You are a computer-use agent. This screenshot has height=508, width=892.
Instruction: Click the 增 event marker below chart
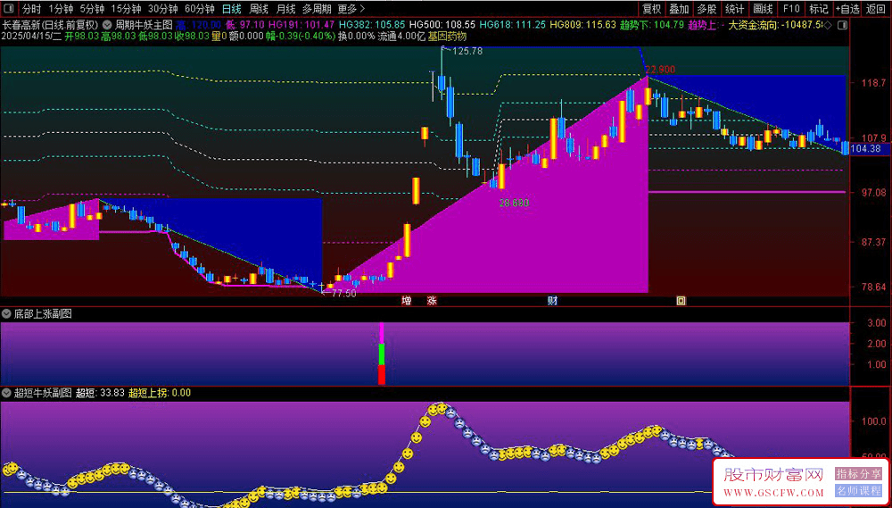[406, 301]
